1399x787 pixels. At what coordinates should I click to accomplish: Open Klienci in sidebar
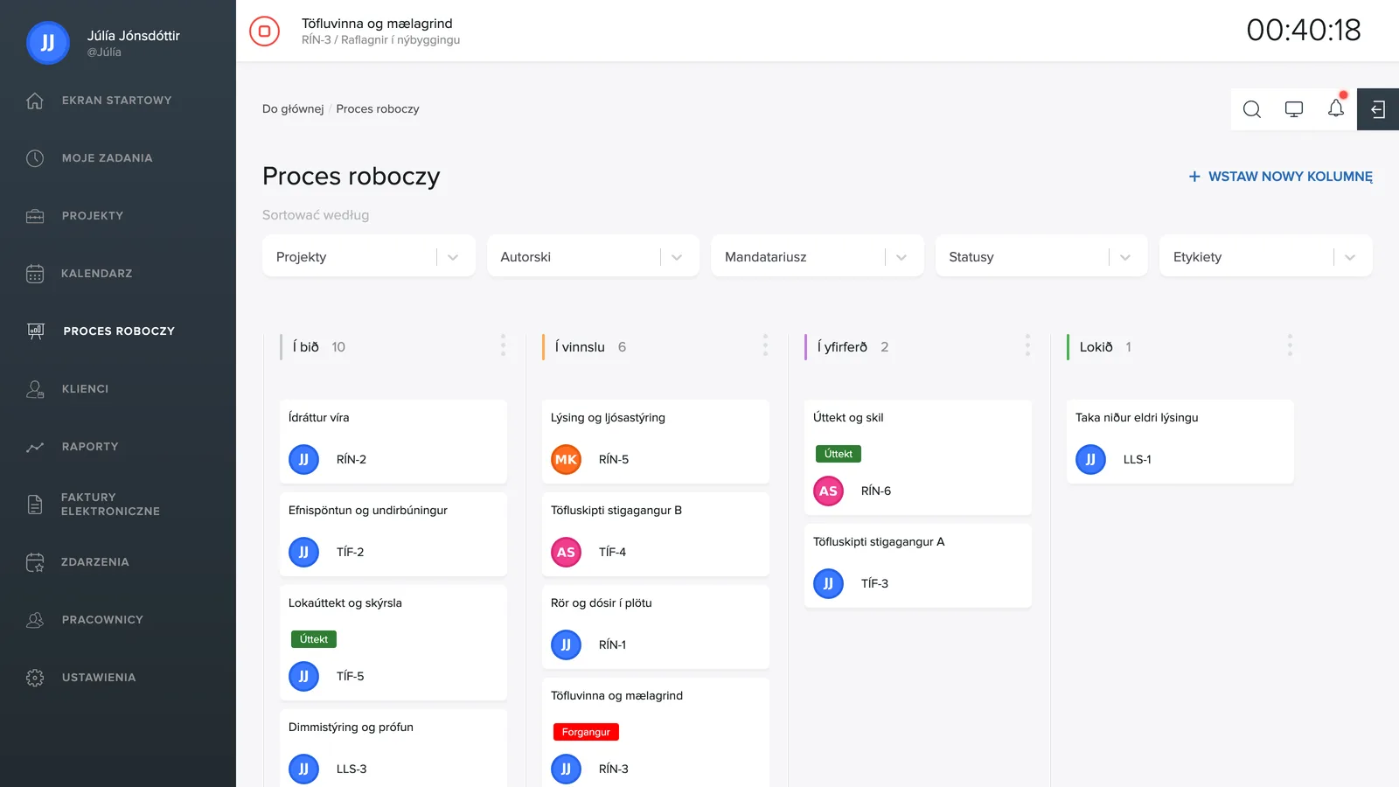point(85,389)
